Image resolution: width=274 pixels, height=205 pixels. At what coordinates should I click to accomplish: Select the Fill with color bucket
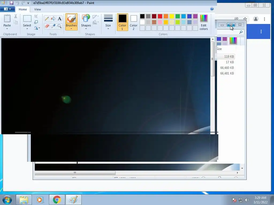click(53, 18)
